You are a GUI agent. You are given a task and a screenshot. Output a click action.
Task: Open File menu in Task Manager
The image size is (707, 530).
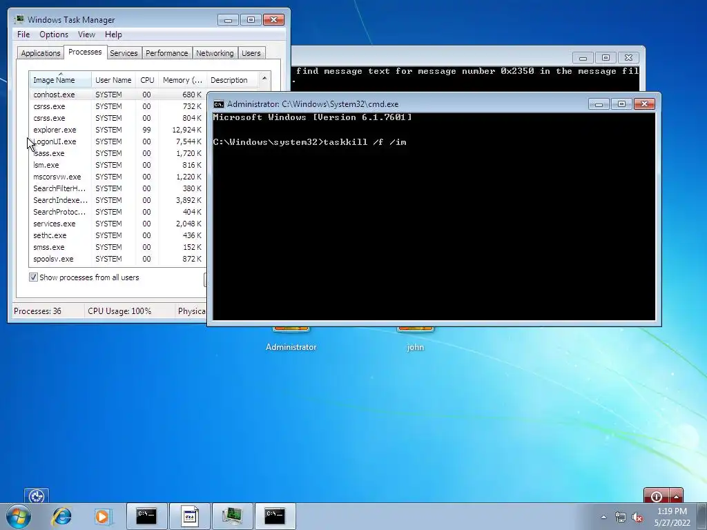[x=23, y=35]
